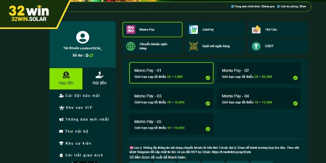Pick the Momo Pay - 03 channel card

click(x=171, y=99)
